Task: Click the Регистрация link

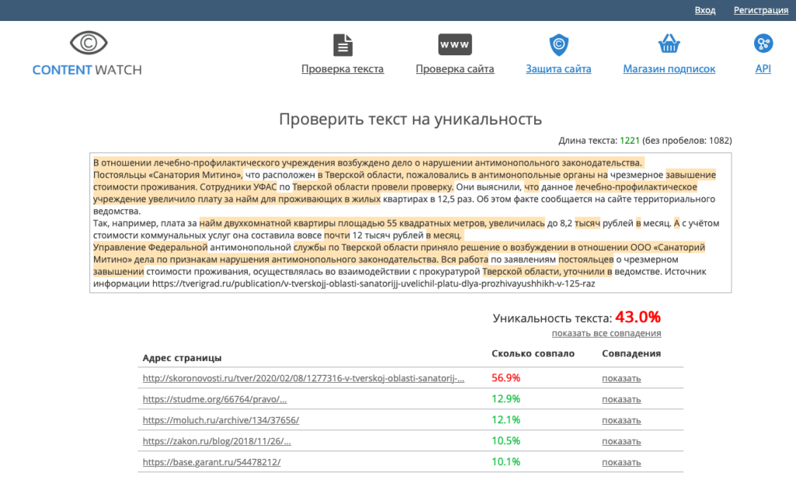Action: tap(760, 10)
